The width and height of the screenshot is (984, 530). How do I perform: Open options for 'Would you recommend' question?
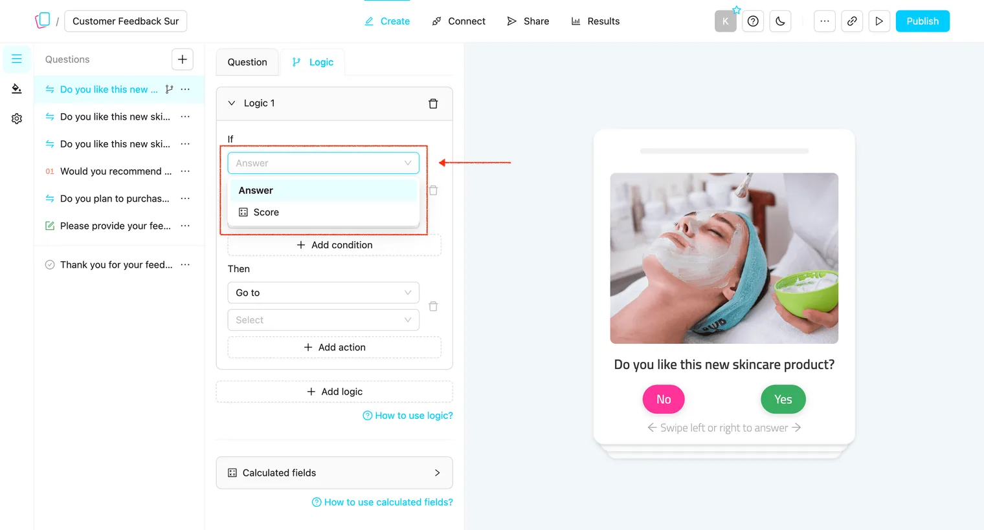coord(185,171)
